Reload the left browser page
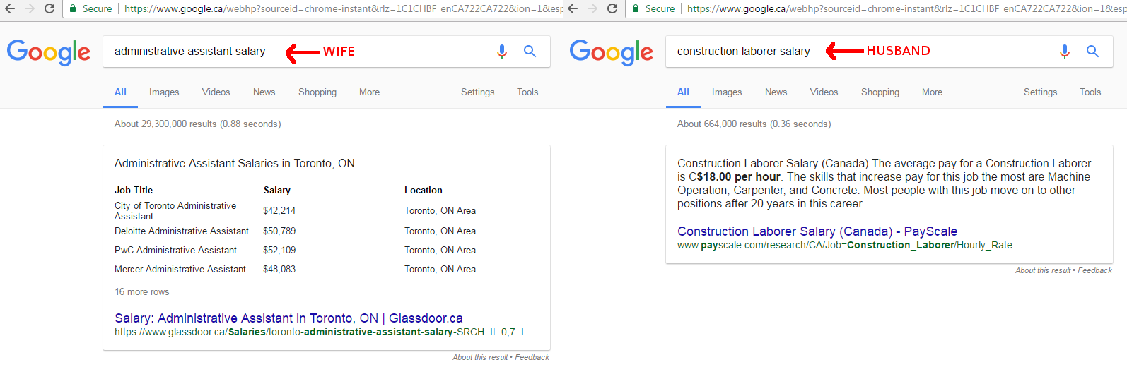This screenshot has width=1127, height=367. tap(49, 8)
